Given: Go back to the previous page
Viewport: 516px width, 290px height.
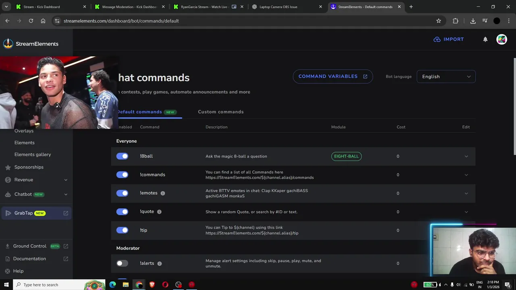Looking at the screenshot, I should (7, 21).
